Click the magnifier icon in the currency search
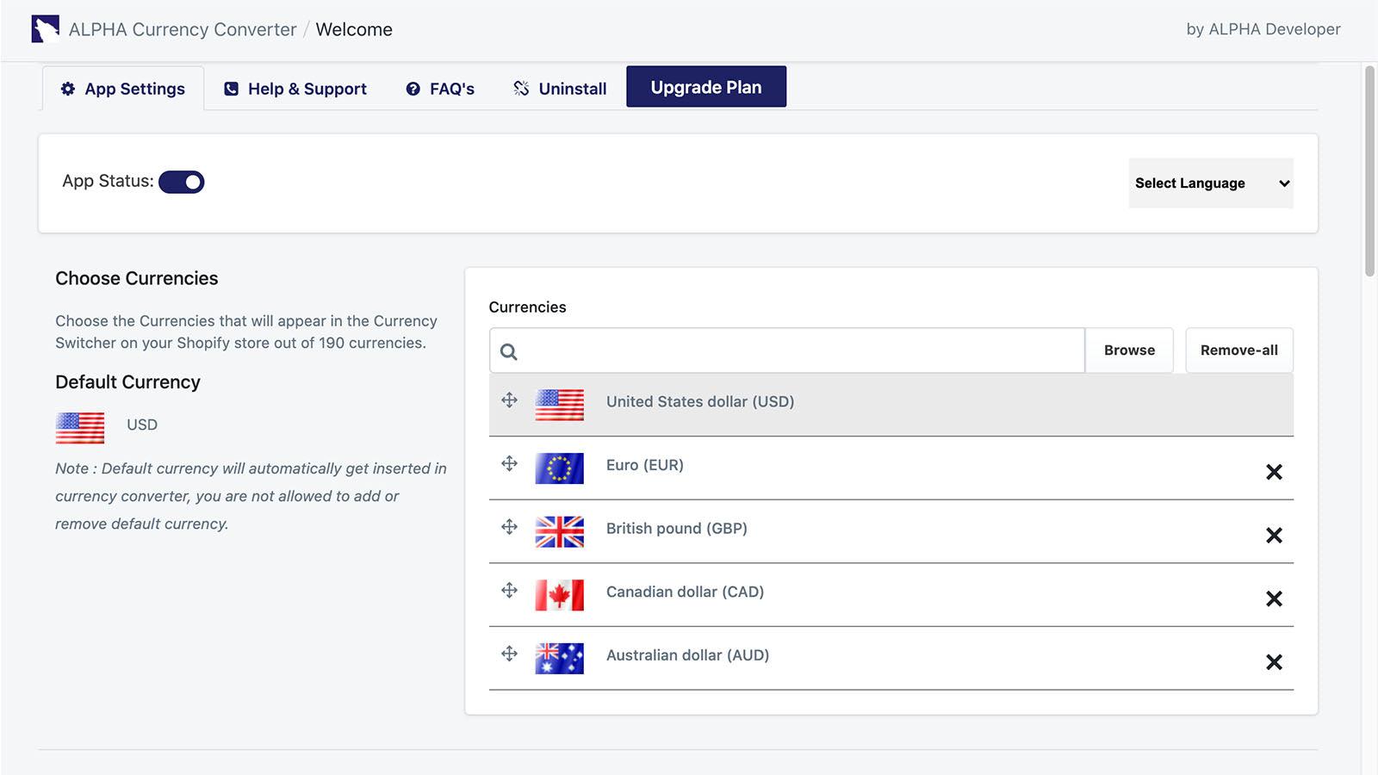This screenshot has width=1378, height=775. coord(509,351)
